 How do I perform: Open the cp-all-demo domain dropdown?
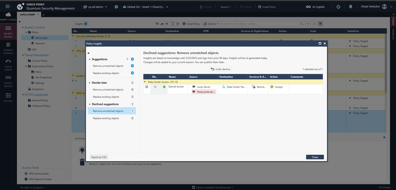[95, 7]
